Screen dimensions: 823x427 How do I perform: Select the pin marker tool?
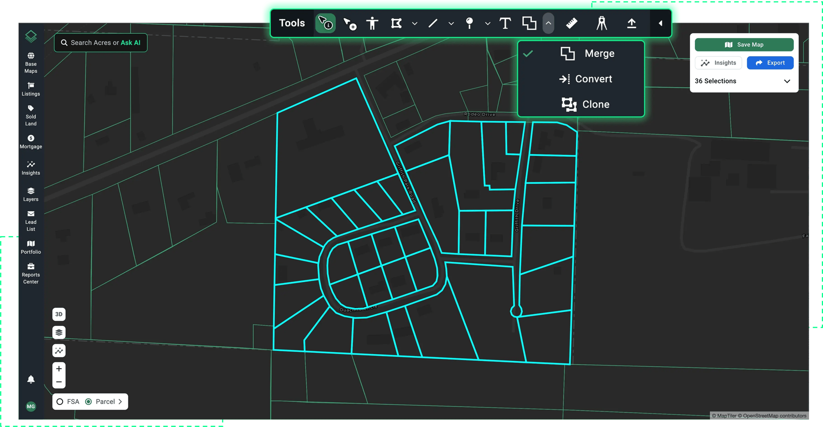[470, 23]
